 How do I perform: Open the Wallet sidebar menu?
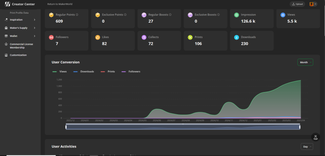[x=20, y=36]
